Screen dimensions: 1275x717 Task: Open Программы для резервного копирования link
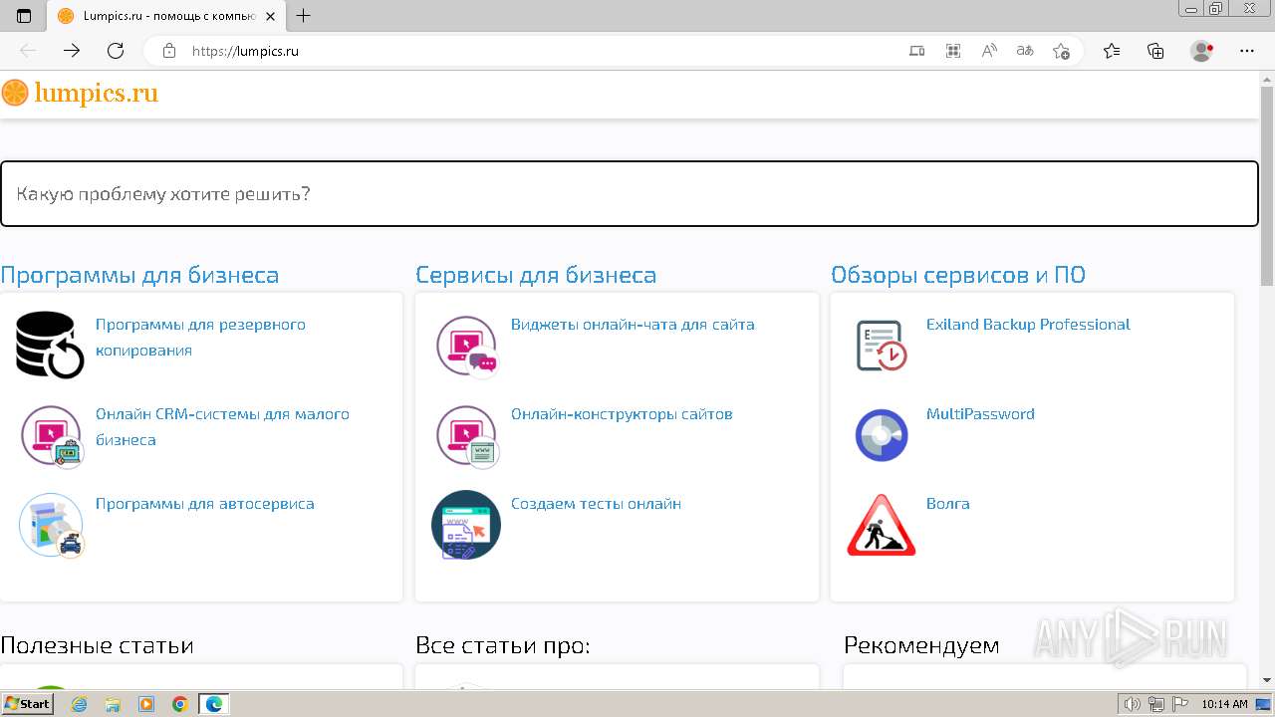pos(200,338)
